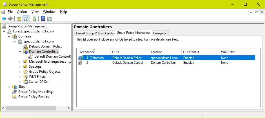Click the Forward arrow toolbar icon
The width and height of the screenshot is (265, 118).
[x=10, y=19]
